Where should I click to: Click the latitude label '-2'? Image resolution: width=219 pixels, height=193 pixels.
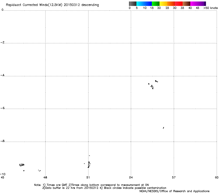click(x=2, y=42)
